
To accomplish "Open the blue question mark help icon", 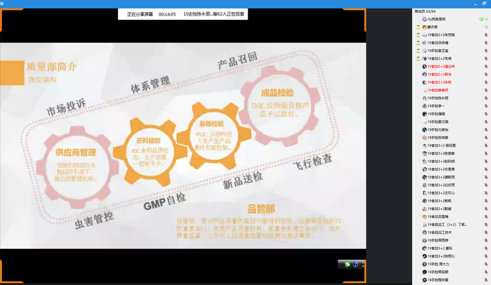I will pos(355,264).
